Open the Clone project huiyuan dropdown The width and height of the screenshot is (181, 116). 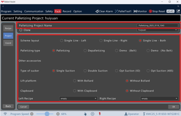[x=158, y=30]
